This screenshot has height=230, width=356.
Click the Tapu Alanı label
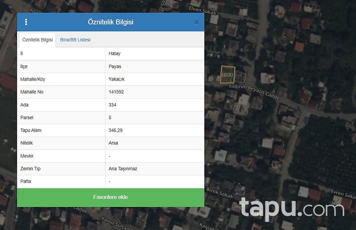(x=31, y=130)
